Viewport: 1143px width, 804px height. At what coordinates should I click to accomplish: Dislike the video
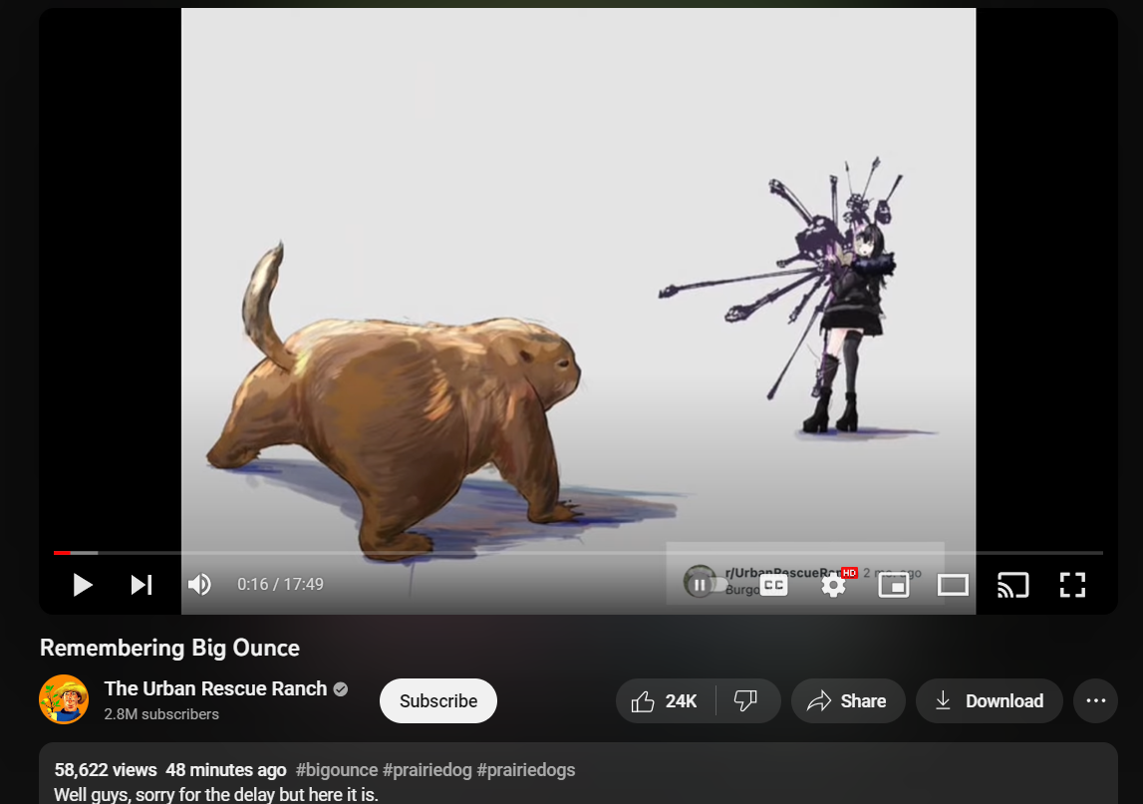(746, 701)
